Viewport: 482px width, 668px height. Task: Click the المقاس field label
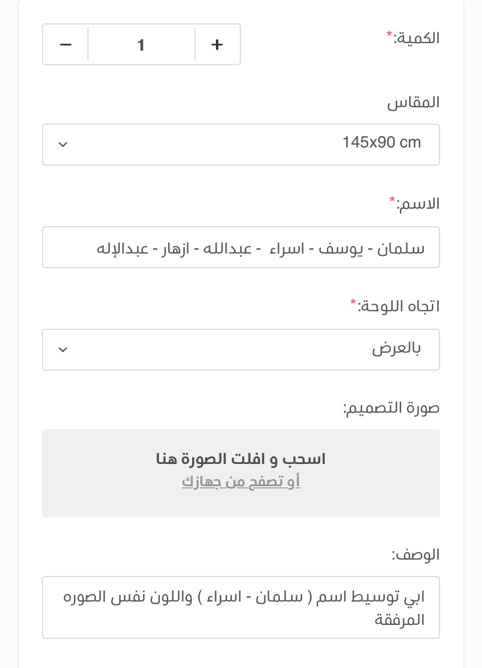pyautogui.click(x=414, y=103)
